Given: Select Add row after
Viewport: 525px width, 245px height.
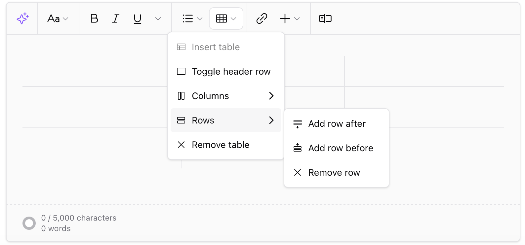Looking at the screenshot, I should coord(337,123).
